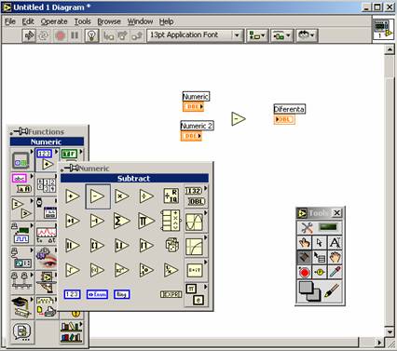Open the Operate menu
The width and height of the screenshot is (397, 351).
tap(54, 21)
